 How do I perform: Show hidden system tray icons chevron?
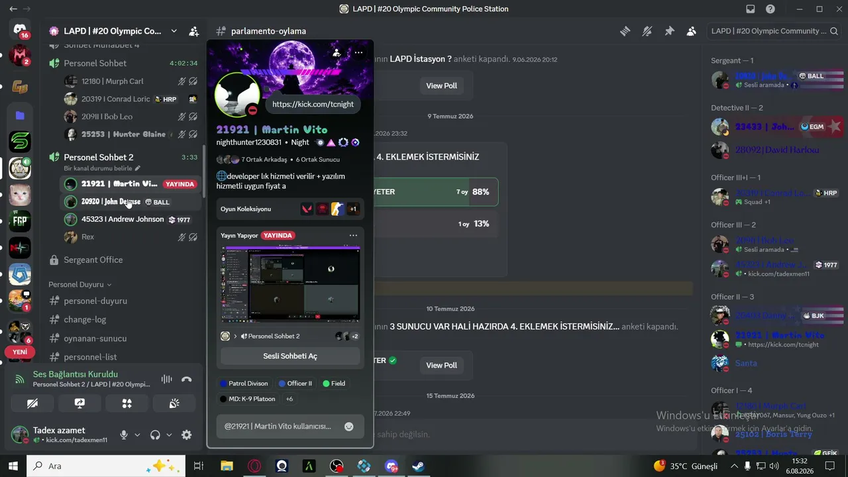pyautogui.click(x=734, y=466)
